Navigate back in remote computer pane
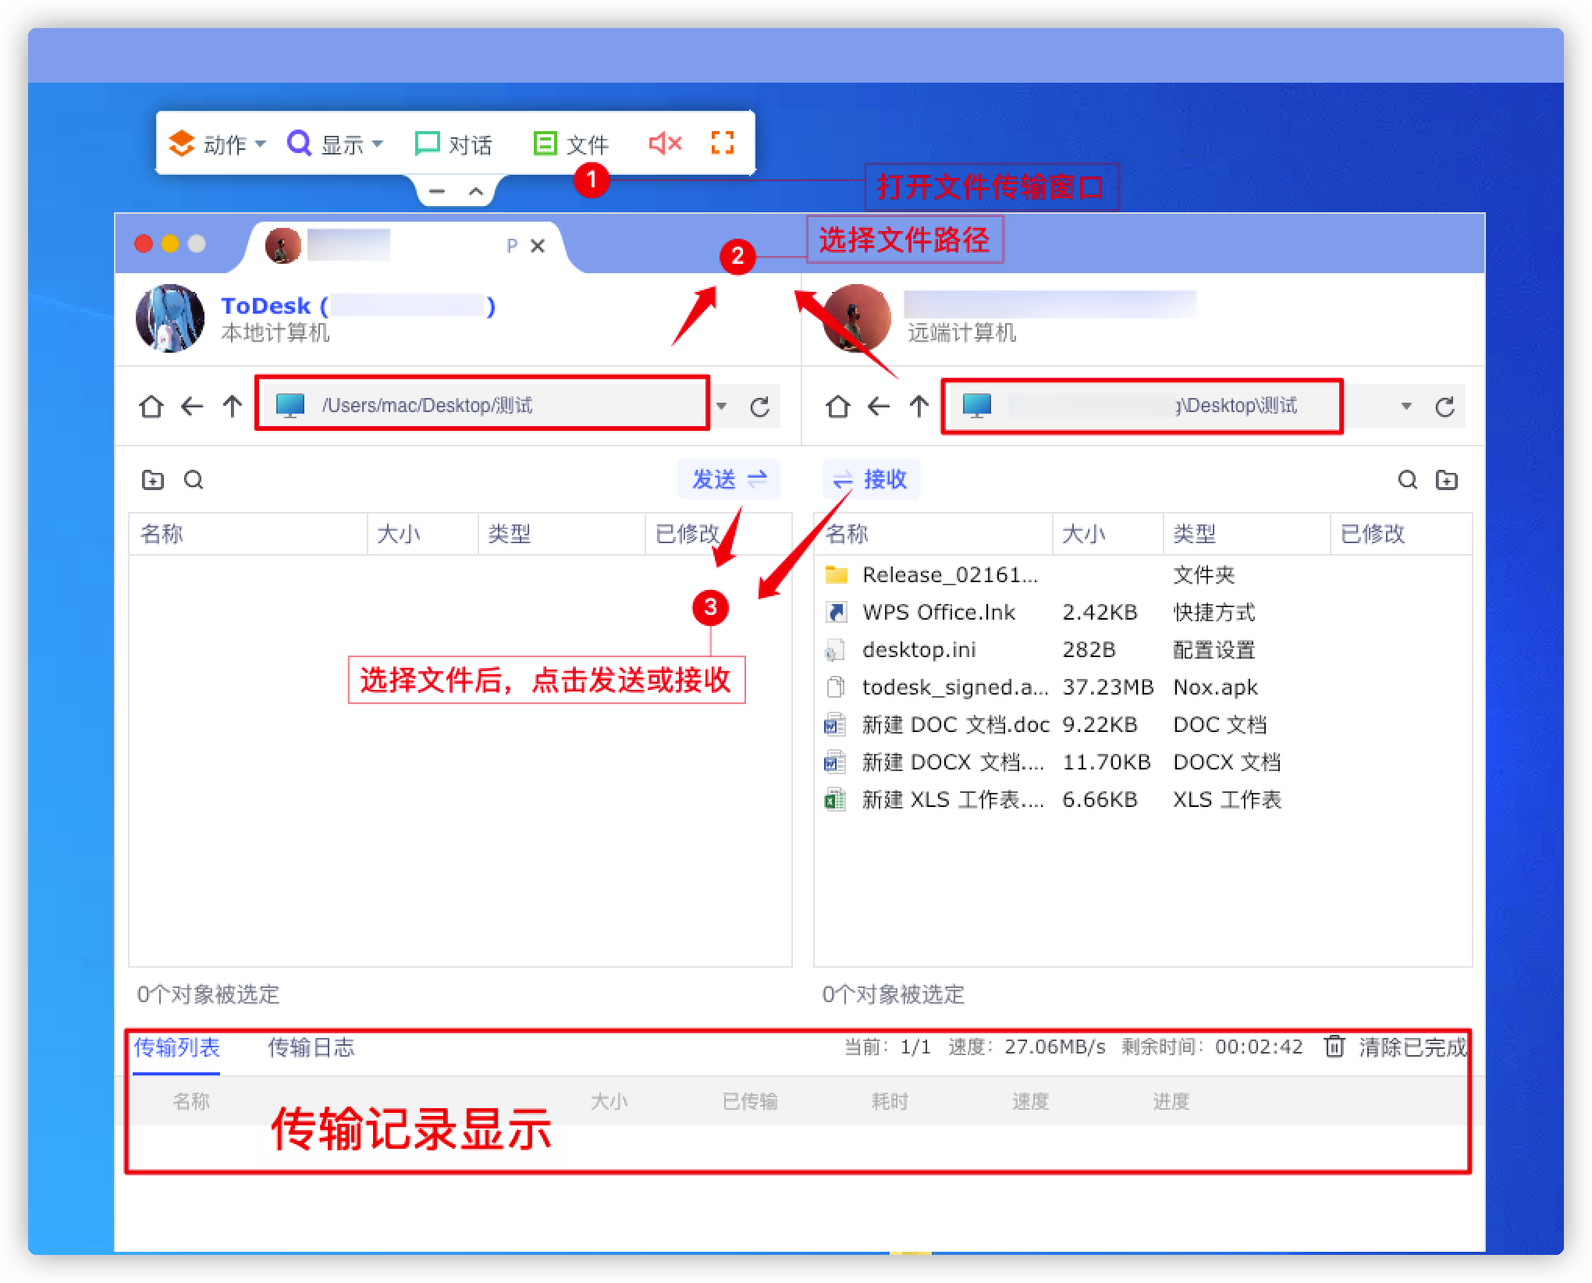 pyautogui.click(x=878, y=407)
